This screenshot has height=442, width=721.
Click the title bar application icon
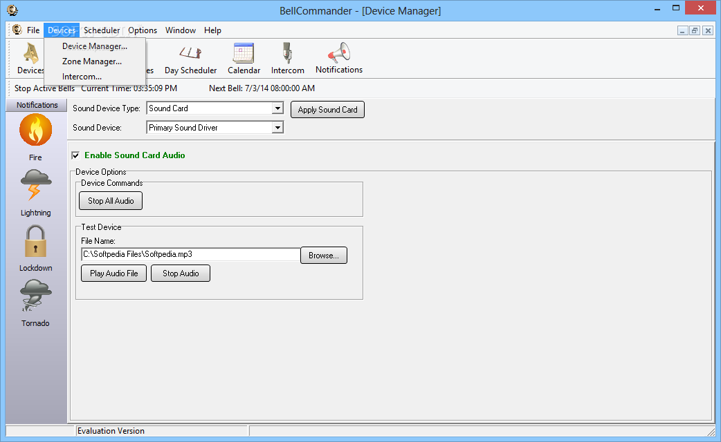(12, 10)
